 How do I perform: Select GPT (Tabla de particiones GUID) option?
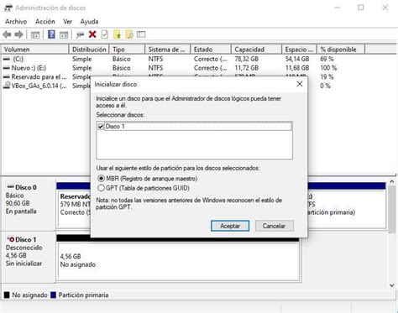click(101, 188)
